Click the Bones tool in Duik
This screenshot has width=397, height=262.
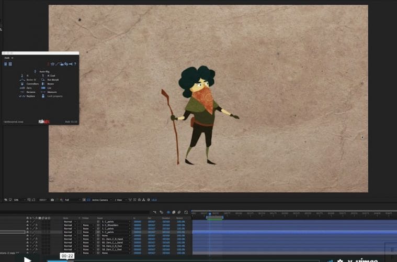(x=47, y=84)
